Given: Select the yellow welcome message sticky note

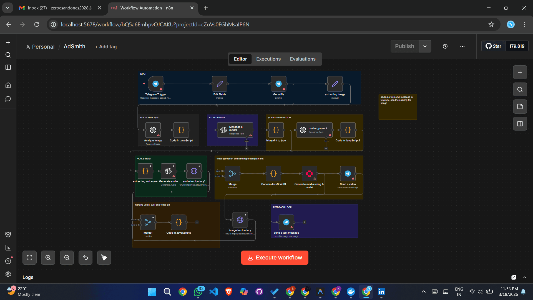Looking at the screenshot, I should pos(398,110).
